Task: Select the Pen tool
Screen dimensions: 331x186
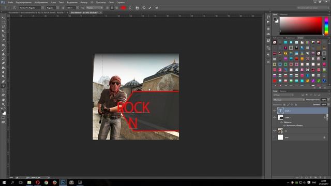Action: 3,82
